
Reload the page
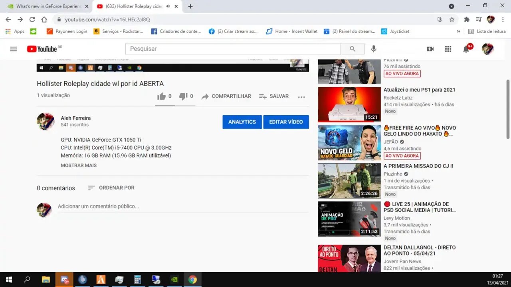coord(32,19)
